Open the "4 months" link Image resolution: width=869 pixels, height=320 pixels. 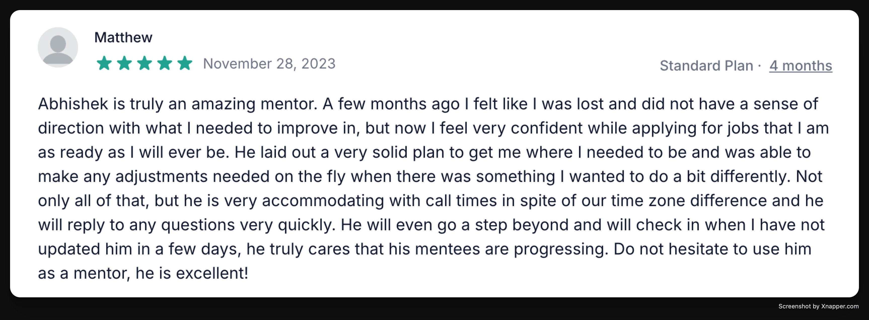point(800,66)
